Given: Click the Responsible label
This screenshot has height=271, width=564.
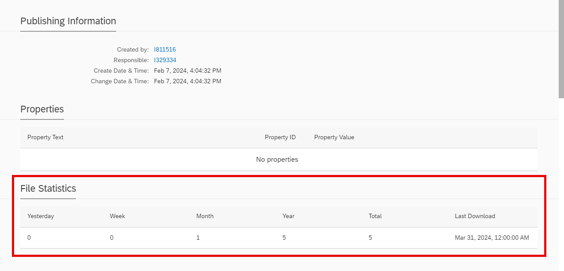Looking at the screenshot, I should pos(131,60).
